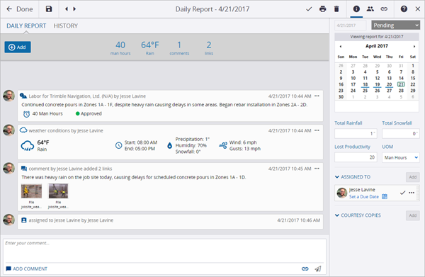Go to next month in calendar
The width and height of the screenshot is (425, 277).
(414, 46)
